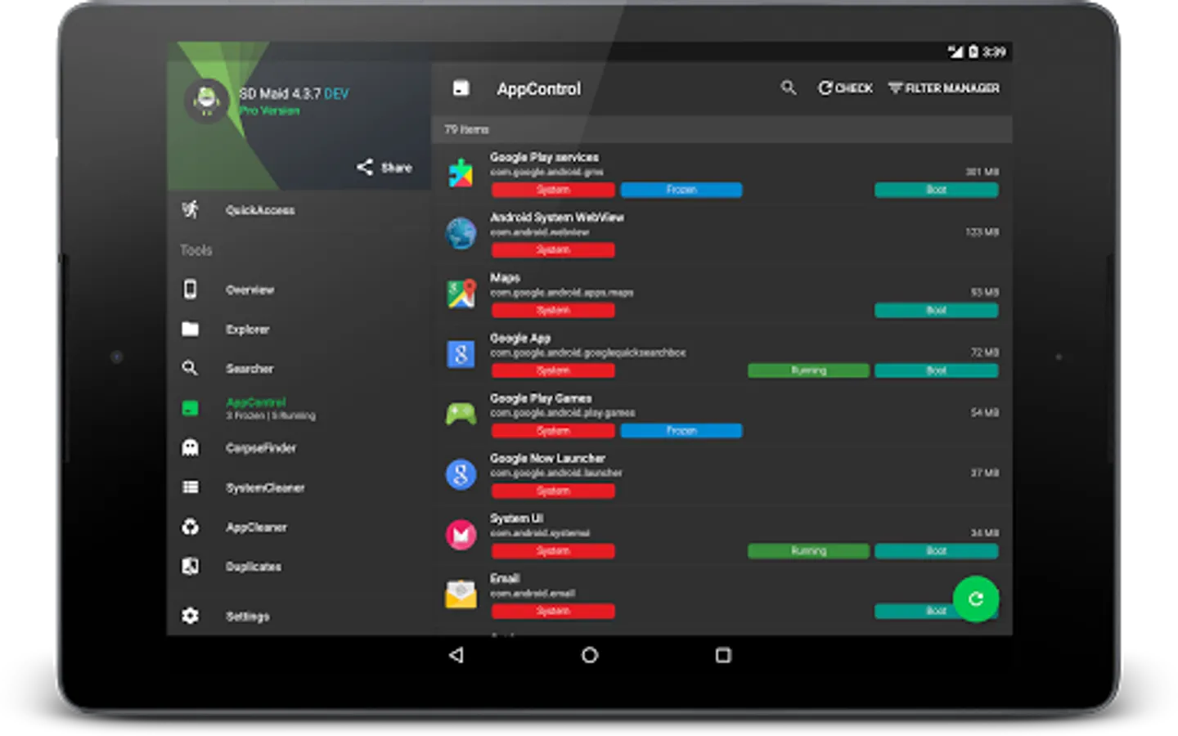Image resolution: width=1178 pixels, height=736 pixels.
Task: Open SystemCleaner in the sidebar
Action: coord(299,487)
